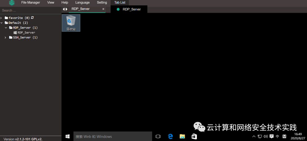The height and width of the screenshot is (141, 307).
Task: Collapse the RDP_Server (1) group arrow
Action: coord(6,28)
